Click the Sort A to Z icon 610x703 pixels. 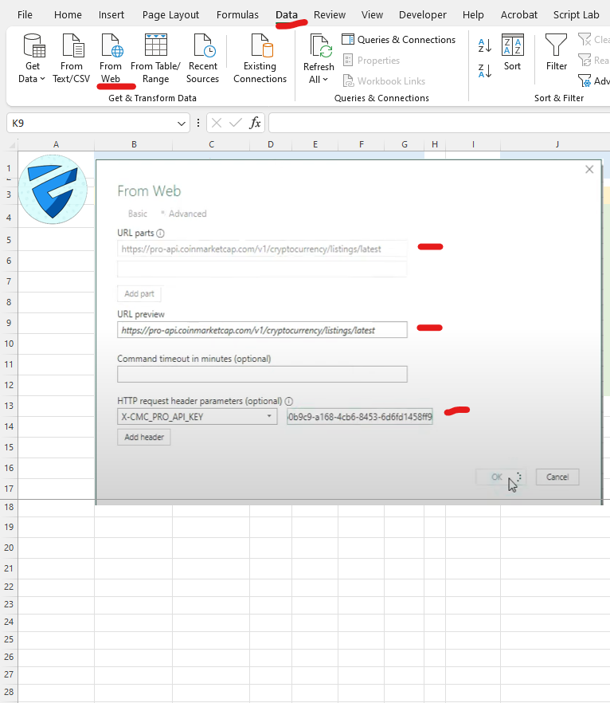click(484, 45)
